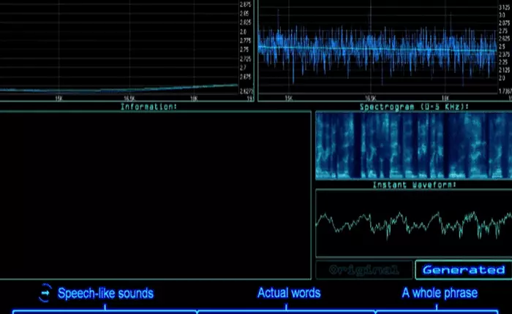Click inside the Spectrogram display

point(413,145)
